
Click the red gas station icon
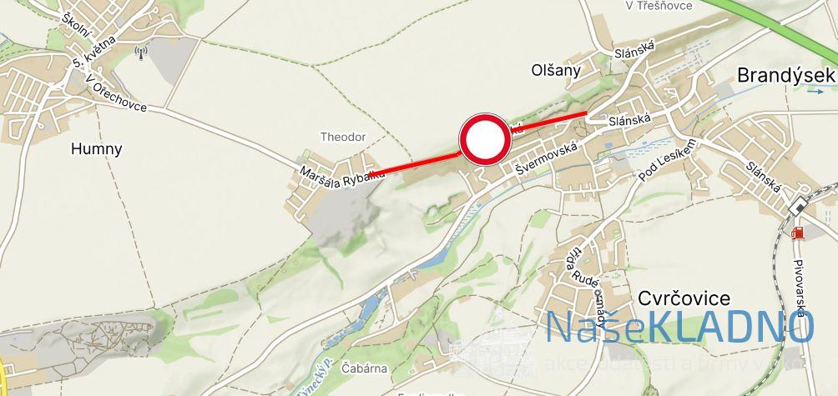coord(797,232)
